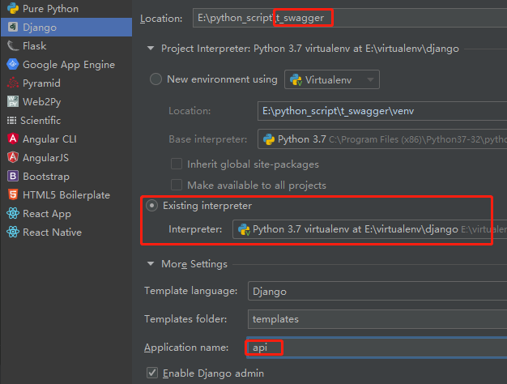This screenshot has height=384, width=507.
Task: Click the Application name field
Action: (377, 348)
